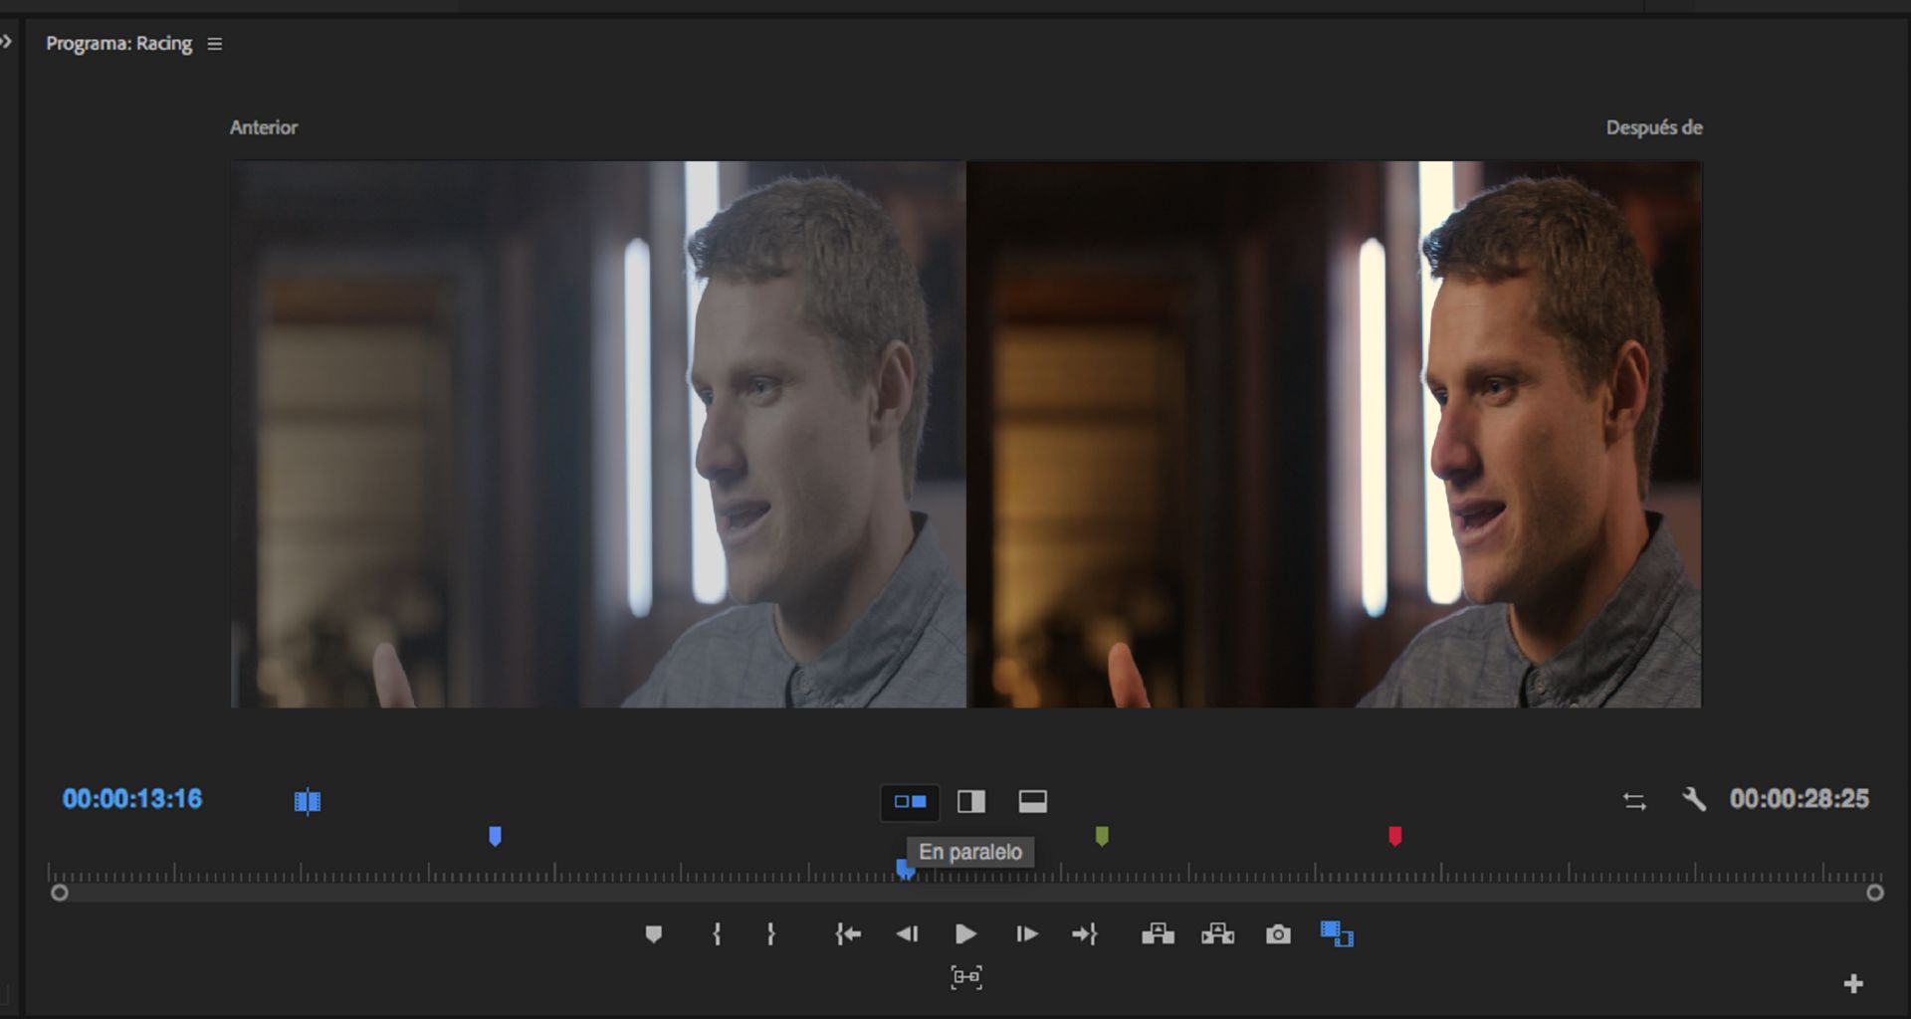Go to the In point
1911x1019 pixels.
click(x=848, y=934)
